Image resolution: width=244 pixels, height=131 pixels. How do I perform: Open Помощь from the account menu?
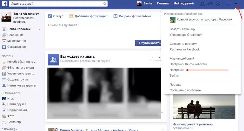(175, 85)
